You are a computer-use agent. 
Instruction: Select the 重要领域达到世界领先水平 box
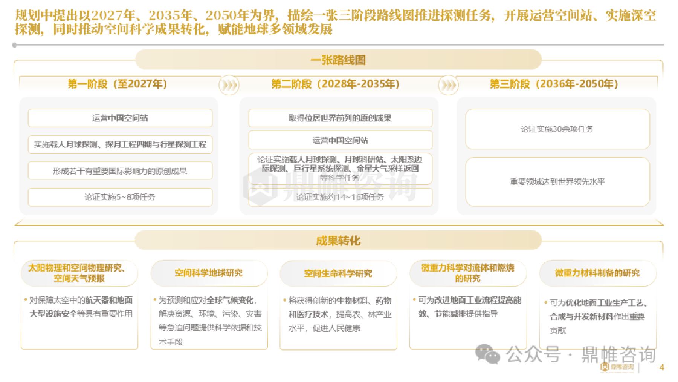point(557,182)
